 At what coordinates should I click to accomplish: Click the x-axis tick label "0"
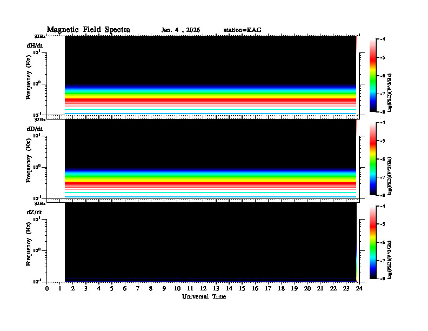click(47, 288)
